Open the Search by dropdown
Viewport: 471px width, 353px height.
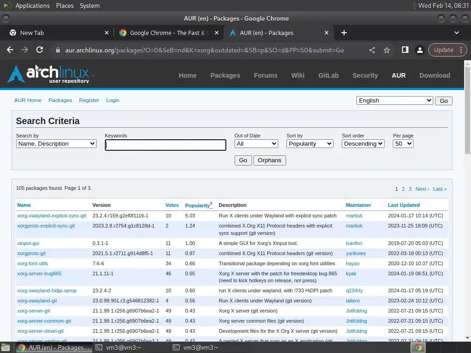pos(56,144)
